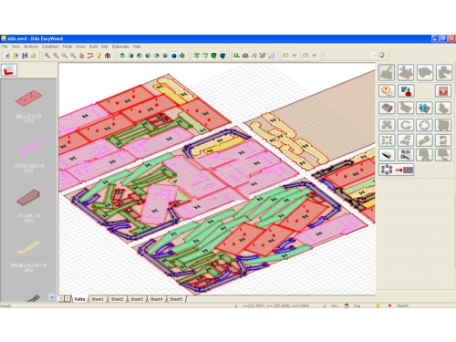456x342 pixels.
Task: Click the light bulb toolbar icon
Action: coord(98,56)
